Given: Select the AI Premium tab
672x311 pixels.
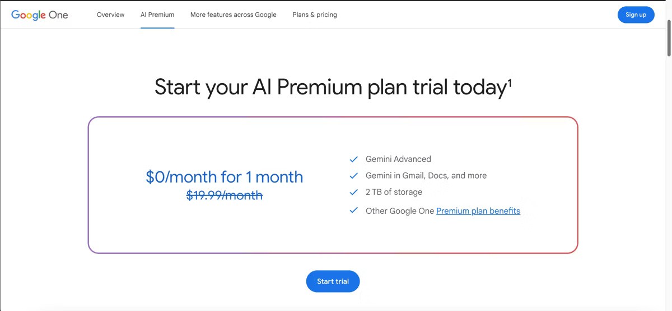Looking at the screenshot, I should [x=157, y=15].
